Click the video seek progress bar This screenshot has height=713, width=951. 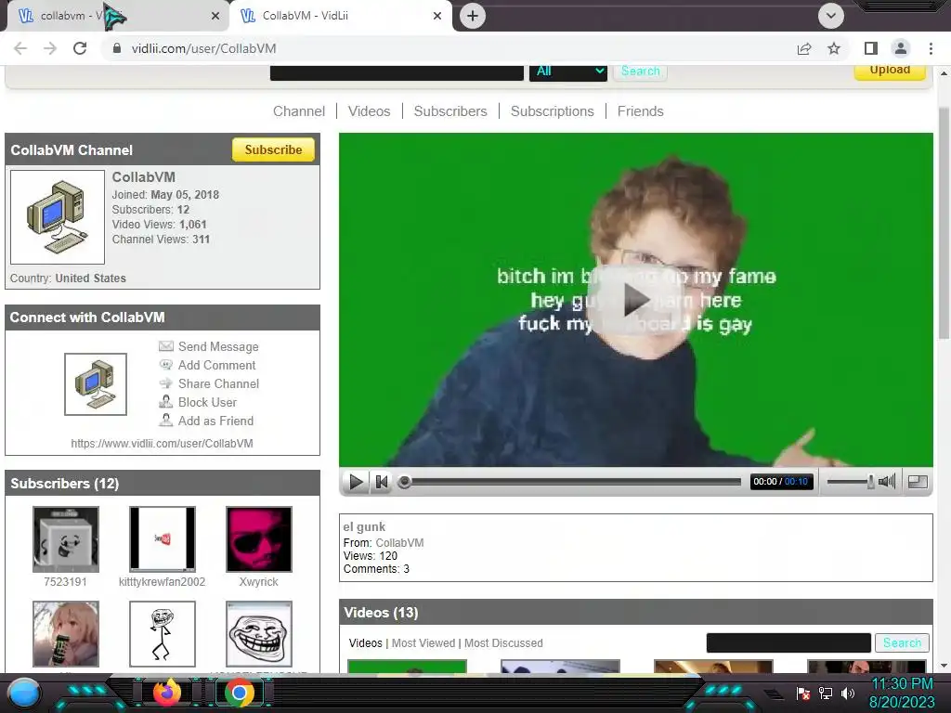tap(570, 482)
